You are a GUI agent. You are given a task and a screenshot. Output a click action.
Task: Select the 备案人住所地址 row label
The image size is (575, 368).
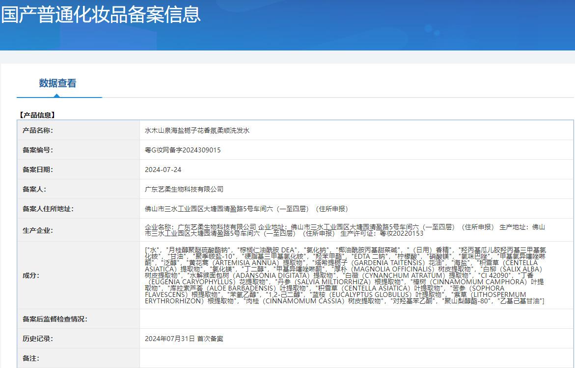pyautogui.click(x=48, y=209)
